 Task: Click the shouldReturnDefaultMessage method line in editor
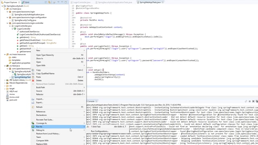pyautogui.click(x=113, y=34)
